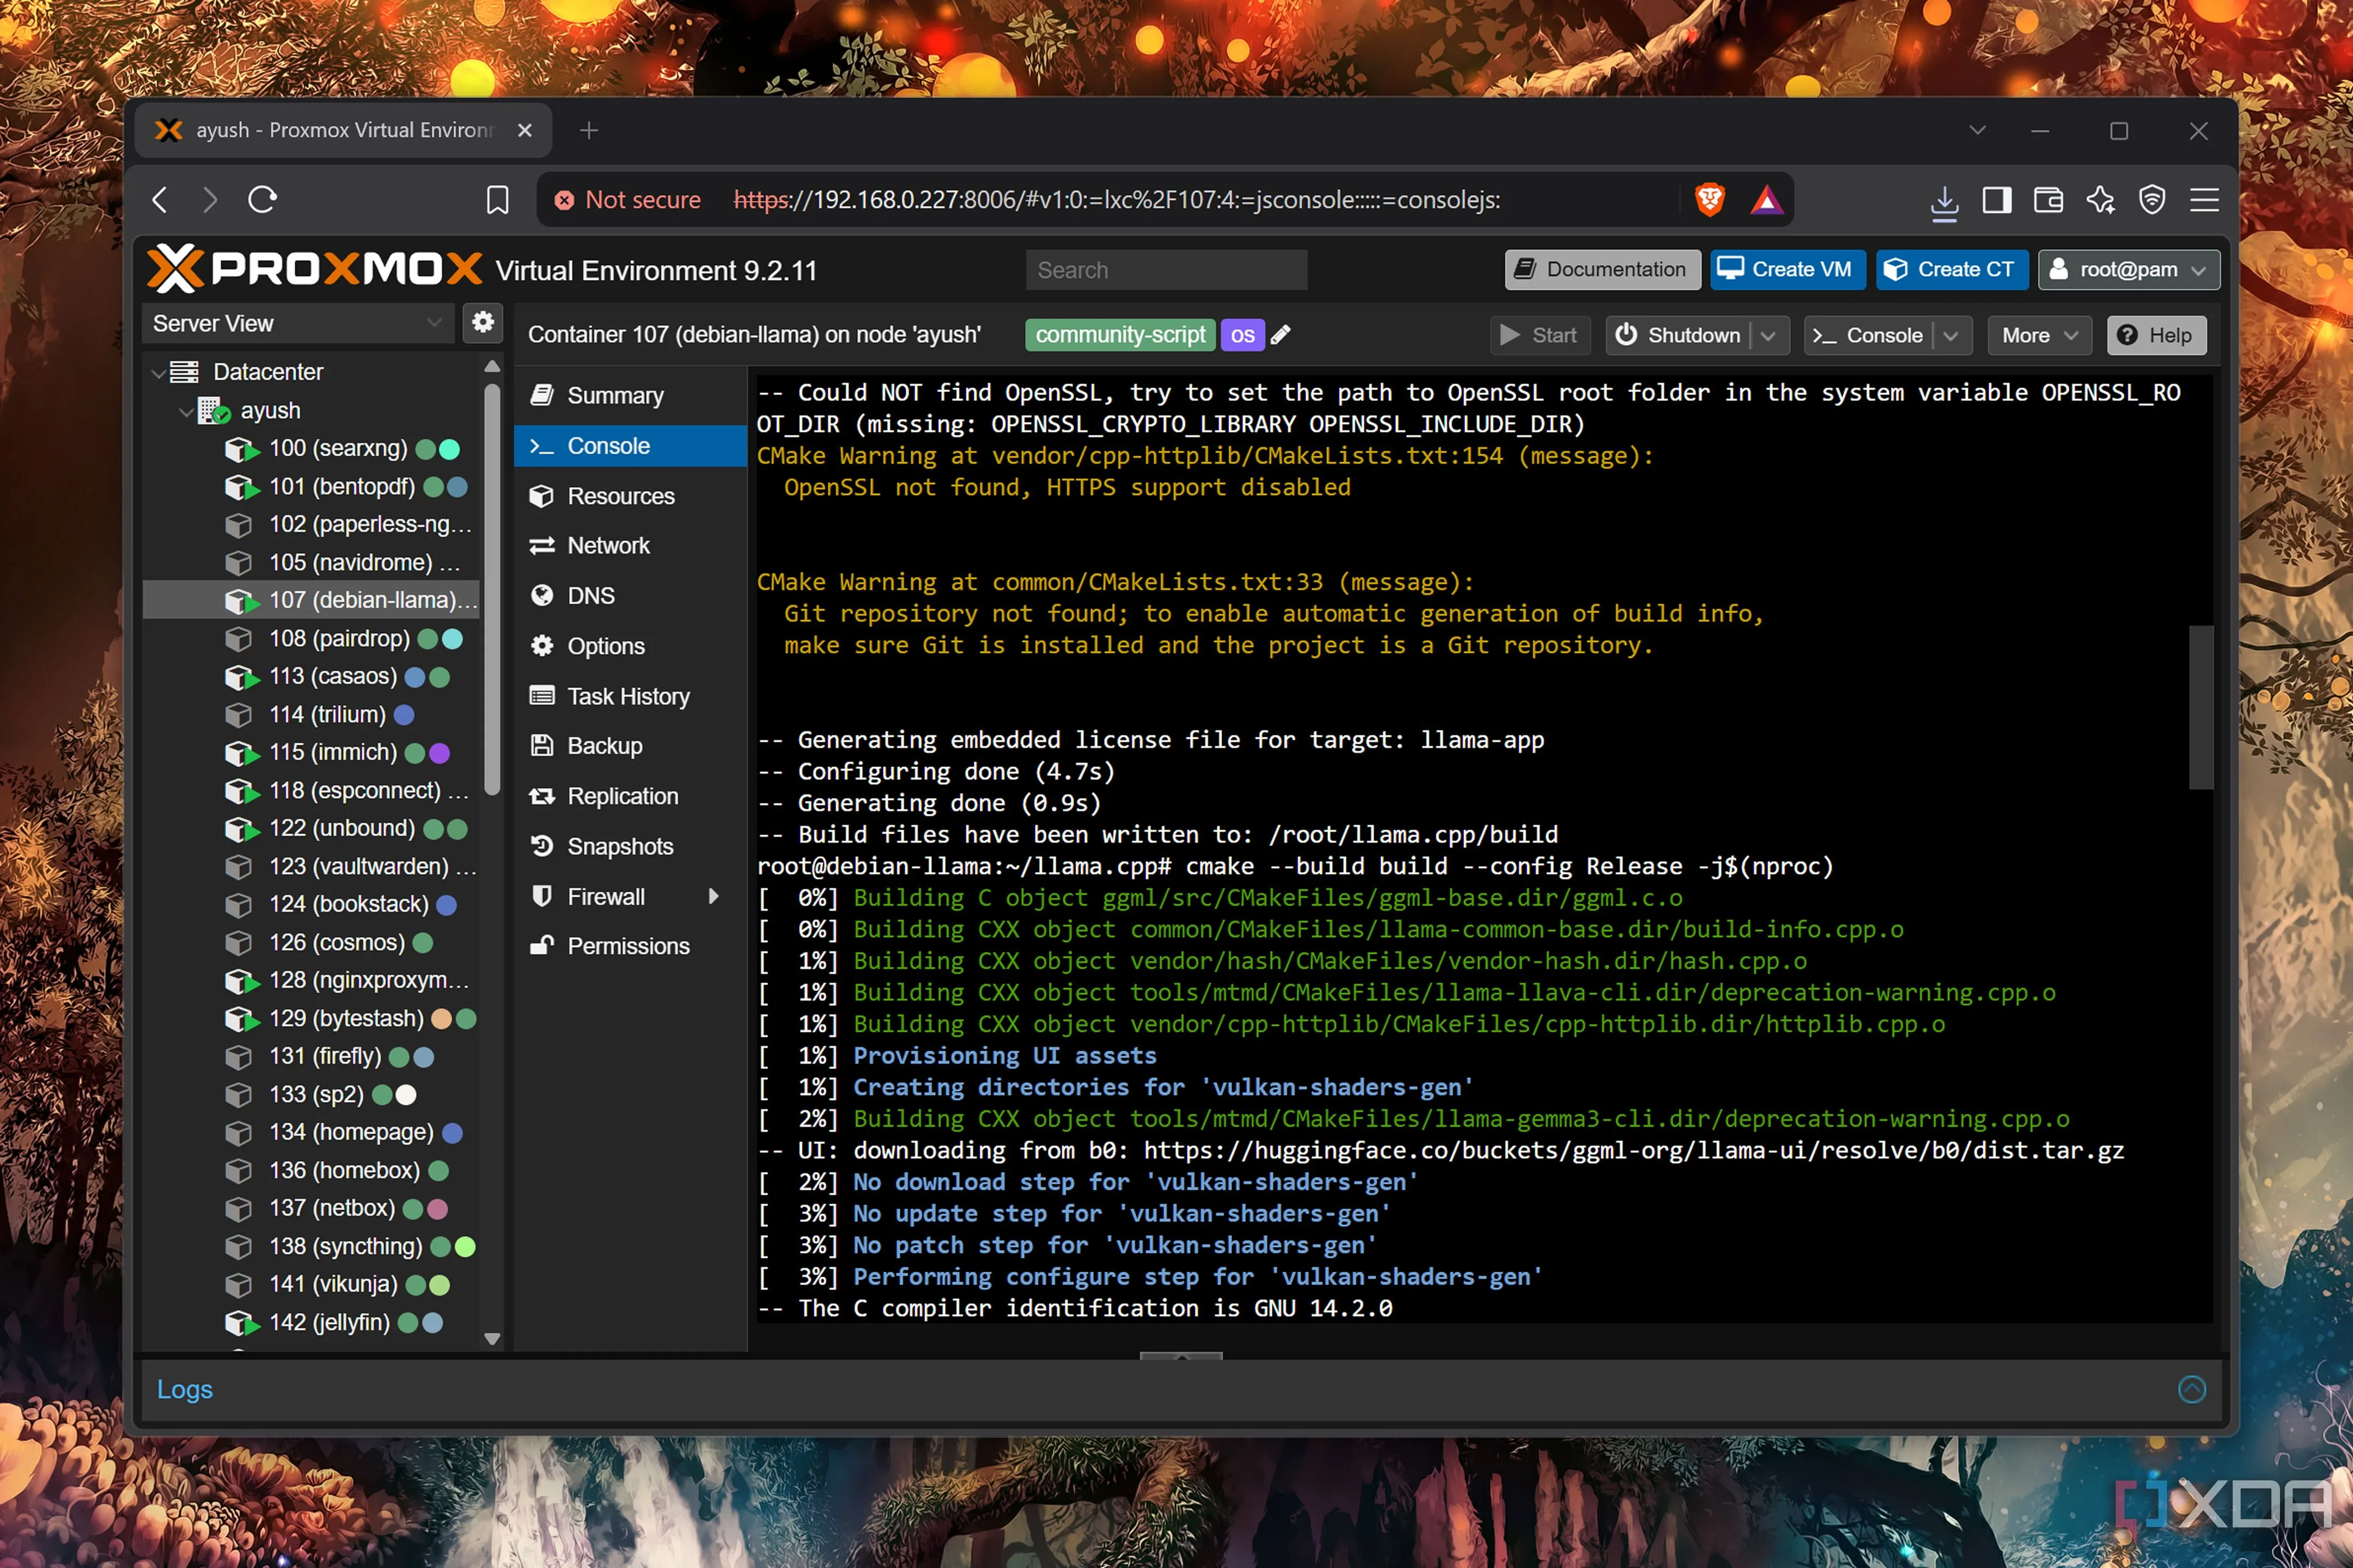The image size is (2353, 1568).
Task: Focus the Proxmox Search field
Action: (1166, 270)
